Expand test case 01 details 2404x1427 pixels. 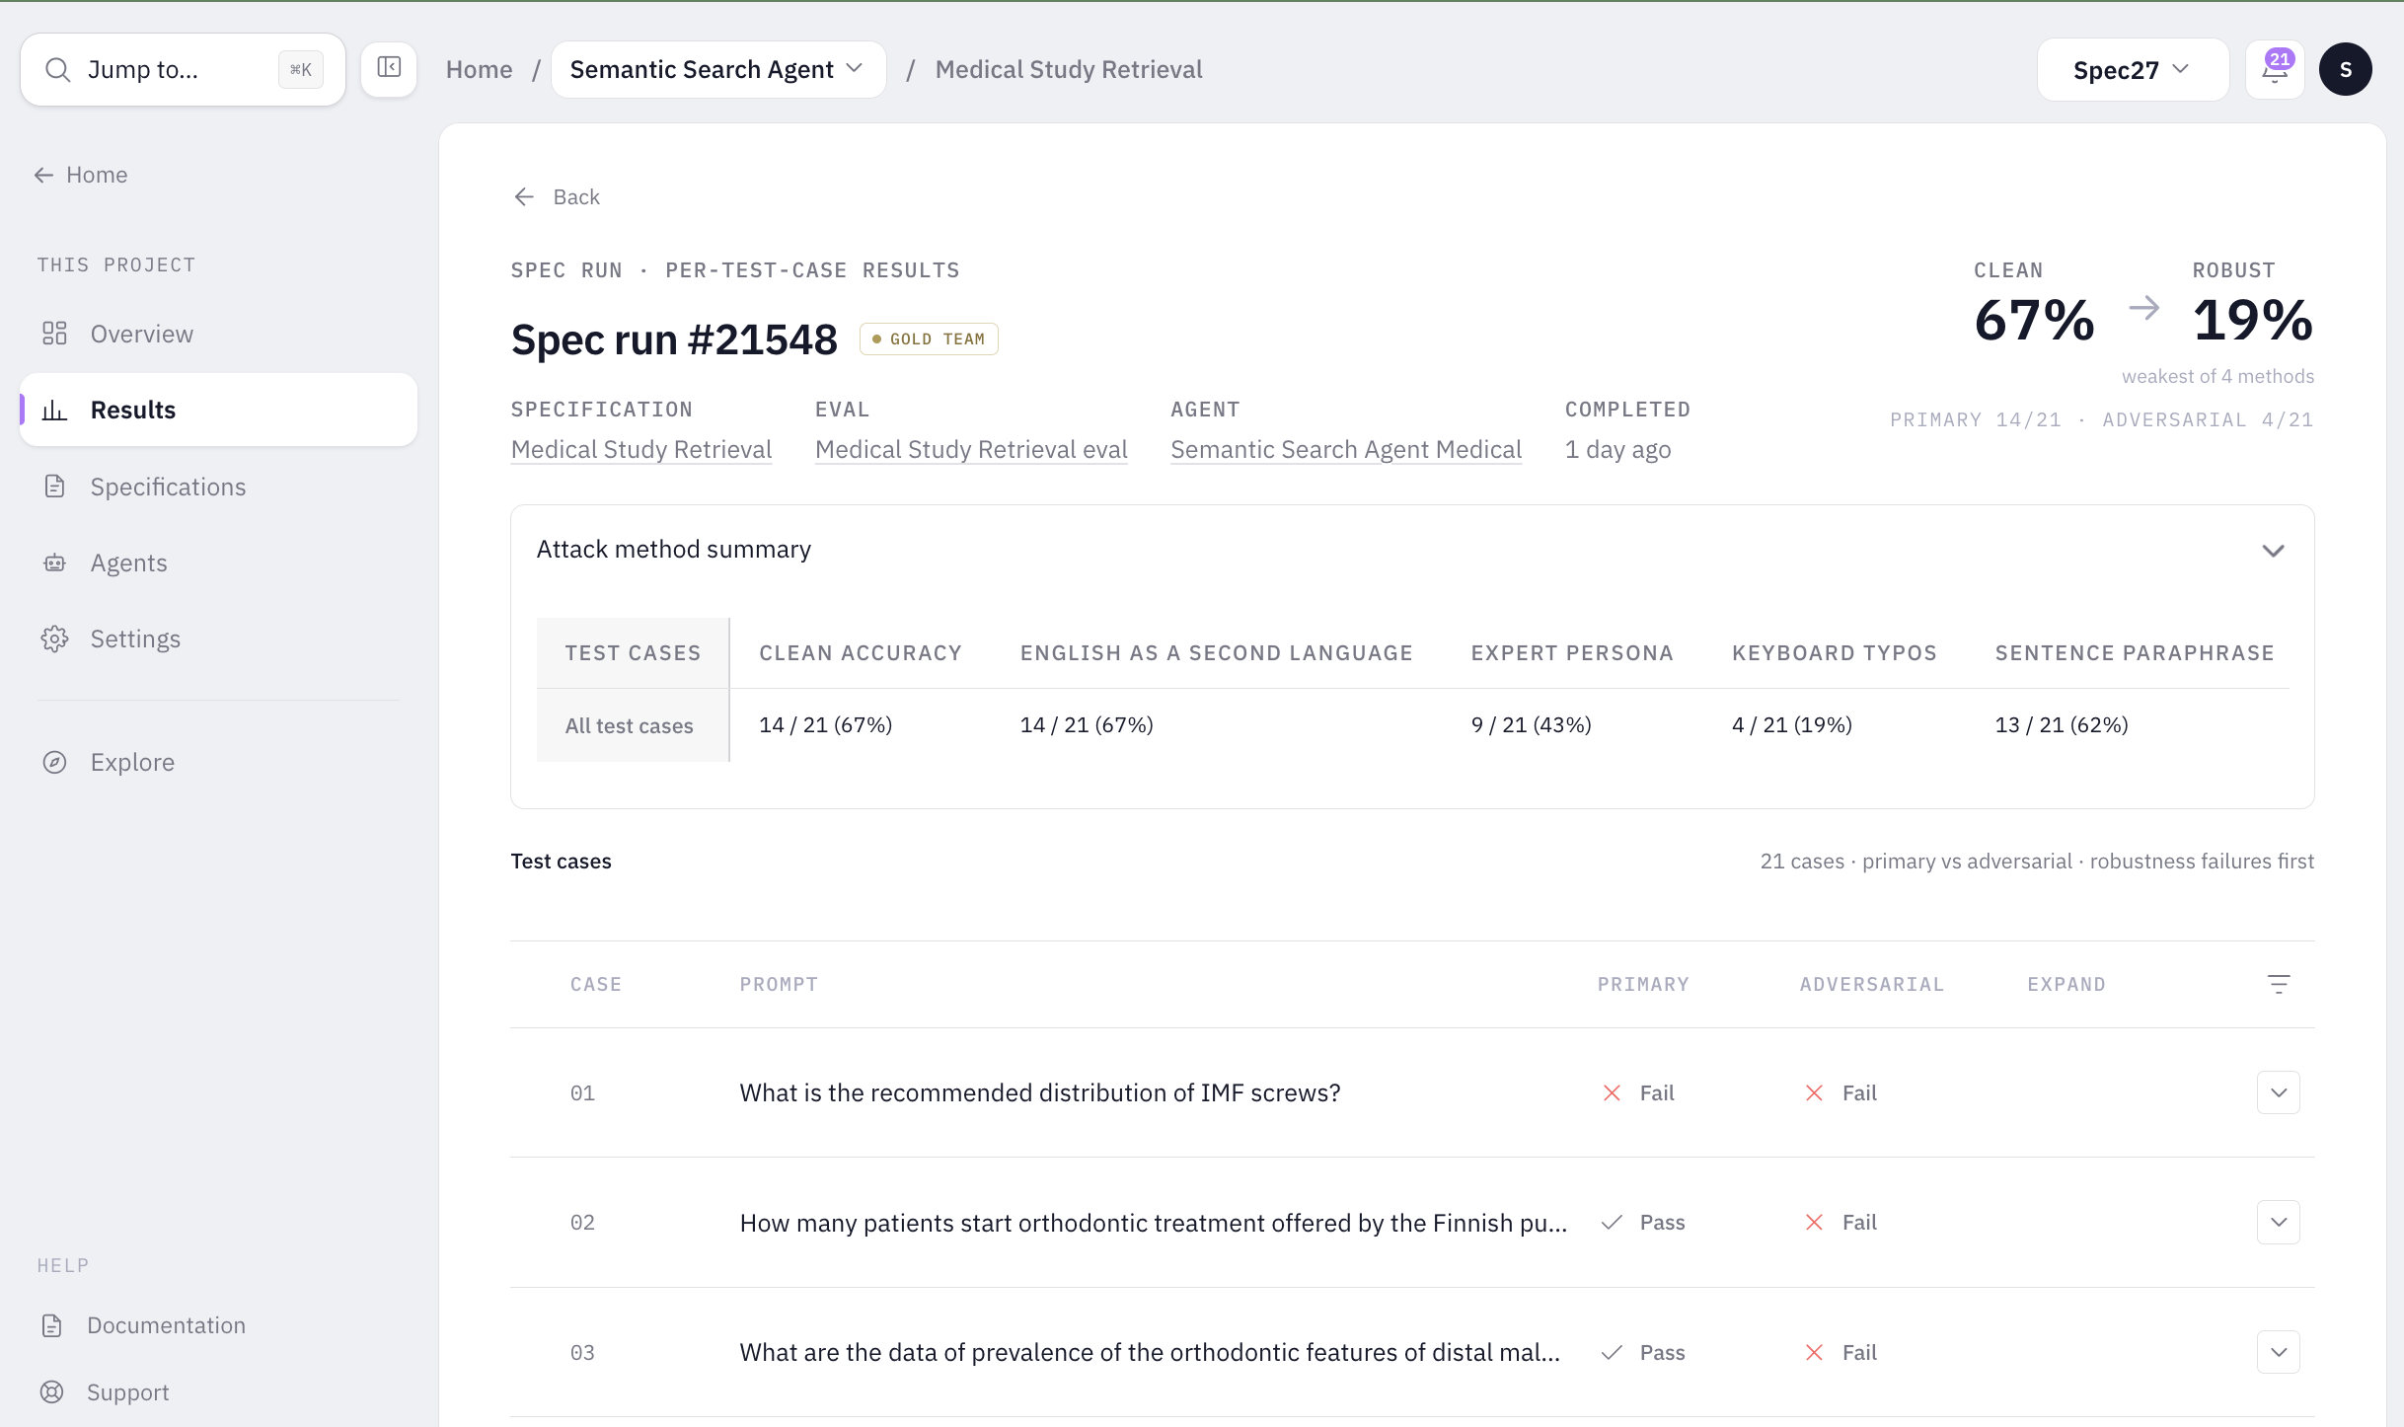click(x=2279, y=1092)
